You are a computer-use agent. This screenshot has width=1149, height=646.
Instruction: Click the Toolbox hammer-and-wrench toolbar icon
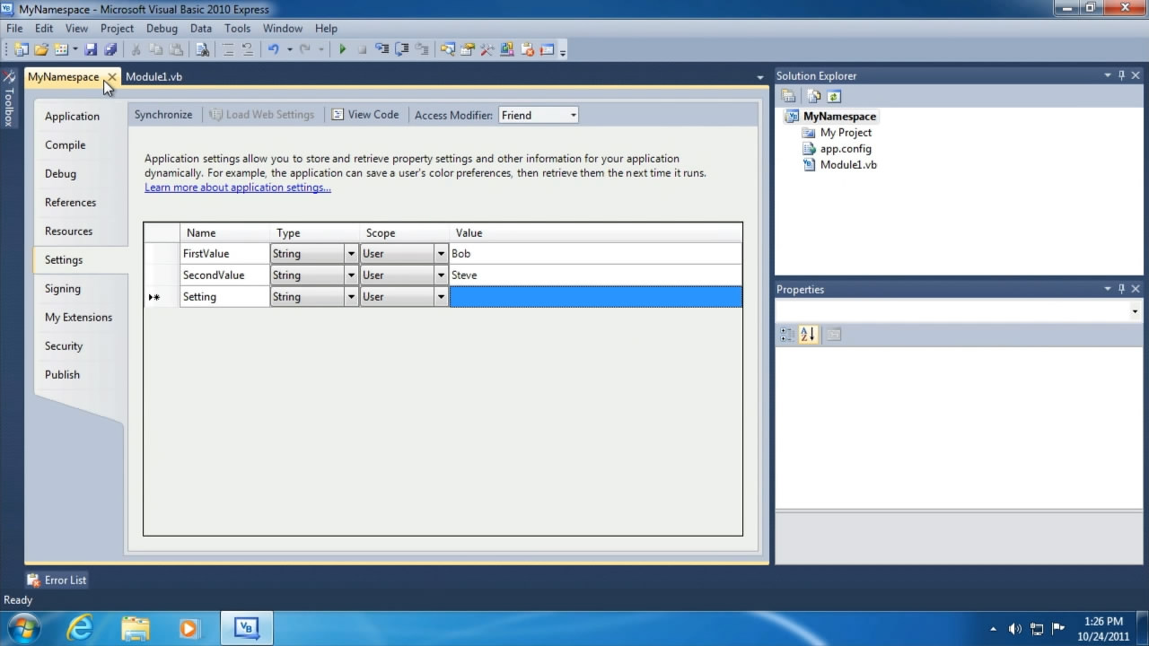point(487,49)
